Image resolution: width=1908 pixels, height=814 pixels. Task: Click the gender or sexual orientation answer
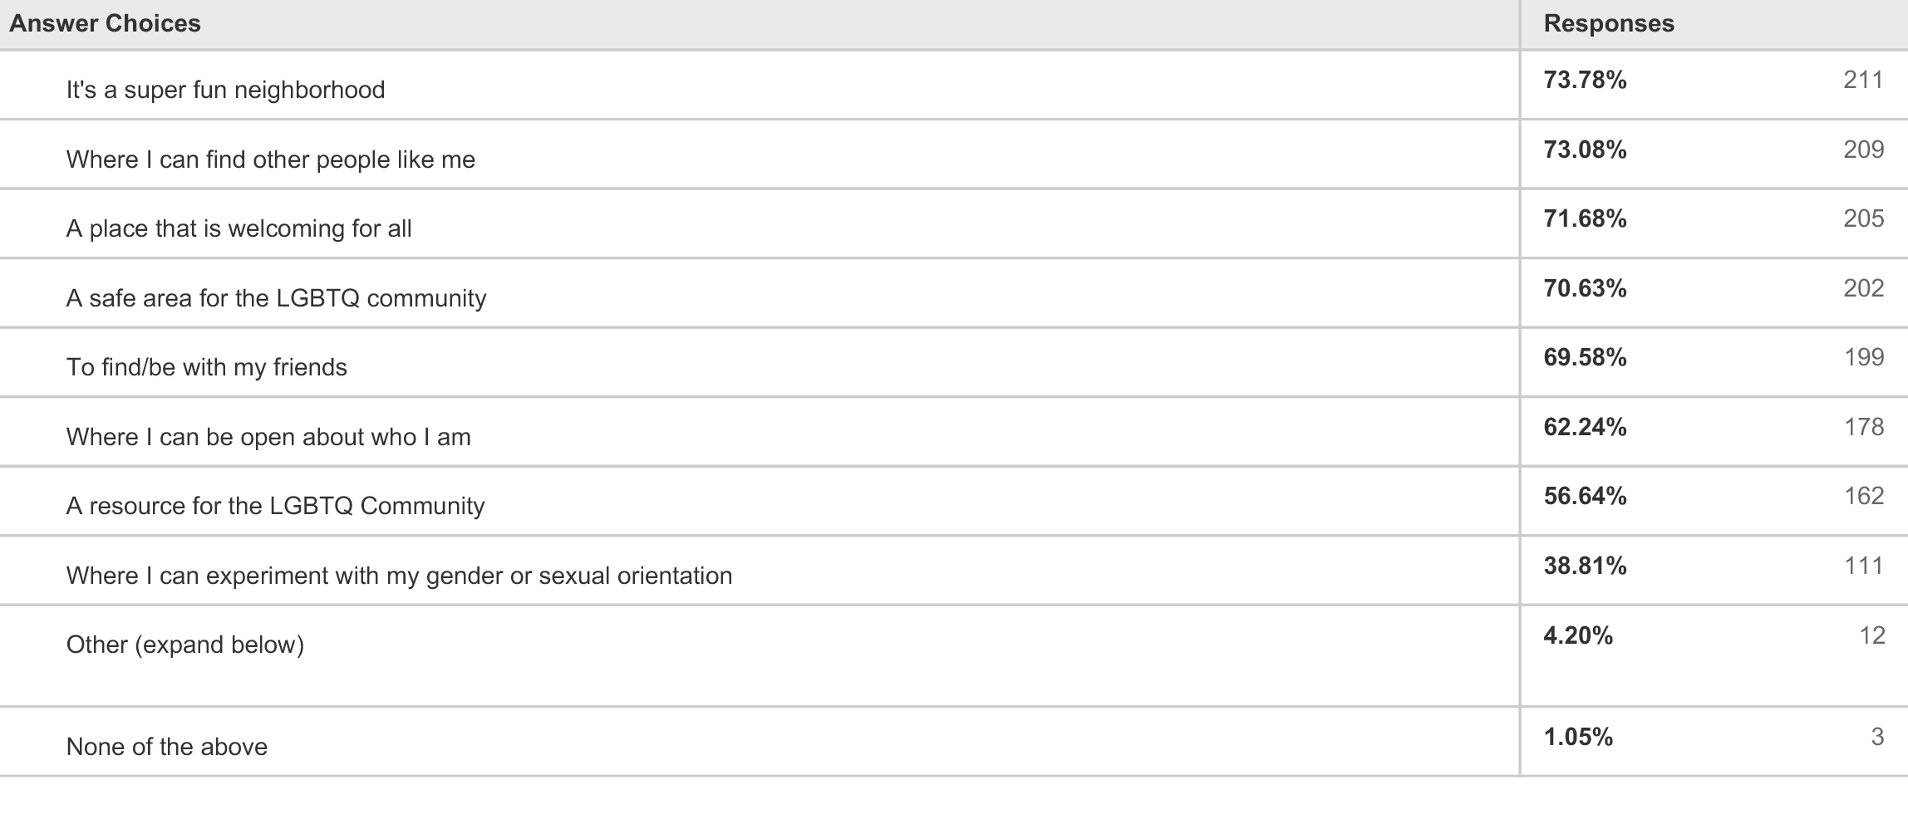399,576
